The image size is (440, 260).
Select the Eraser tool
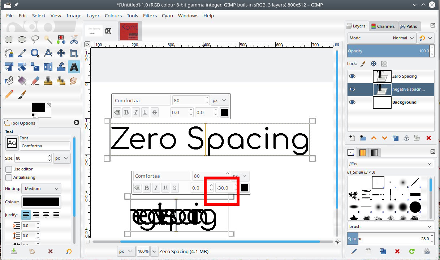pyautogui.click(x=35, y=80)
